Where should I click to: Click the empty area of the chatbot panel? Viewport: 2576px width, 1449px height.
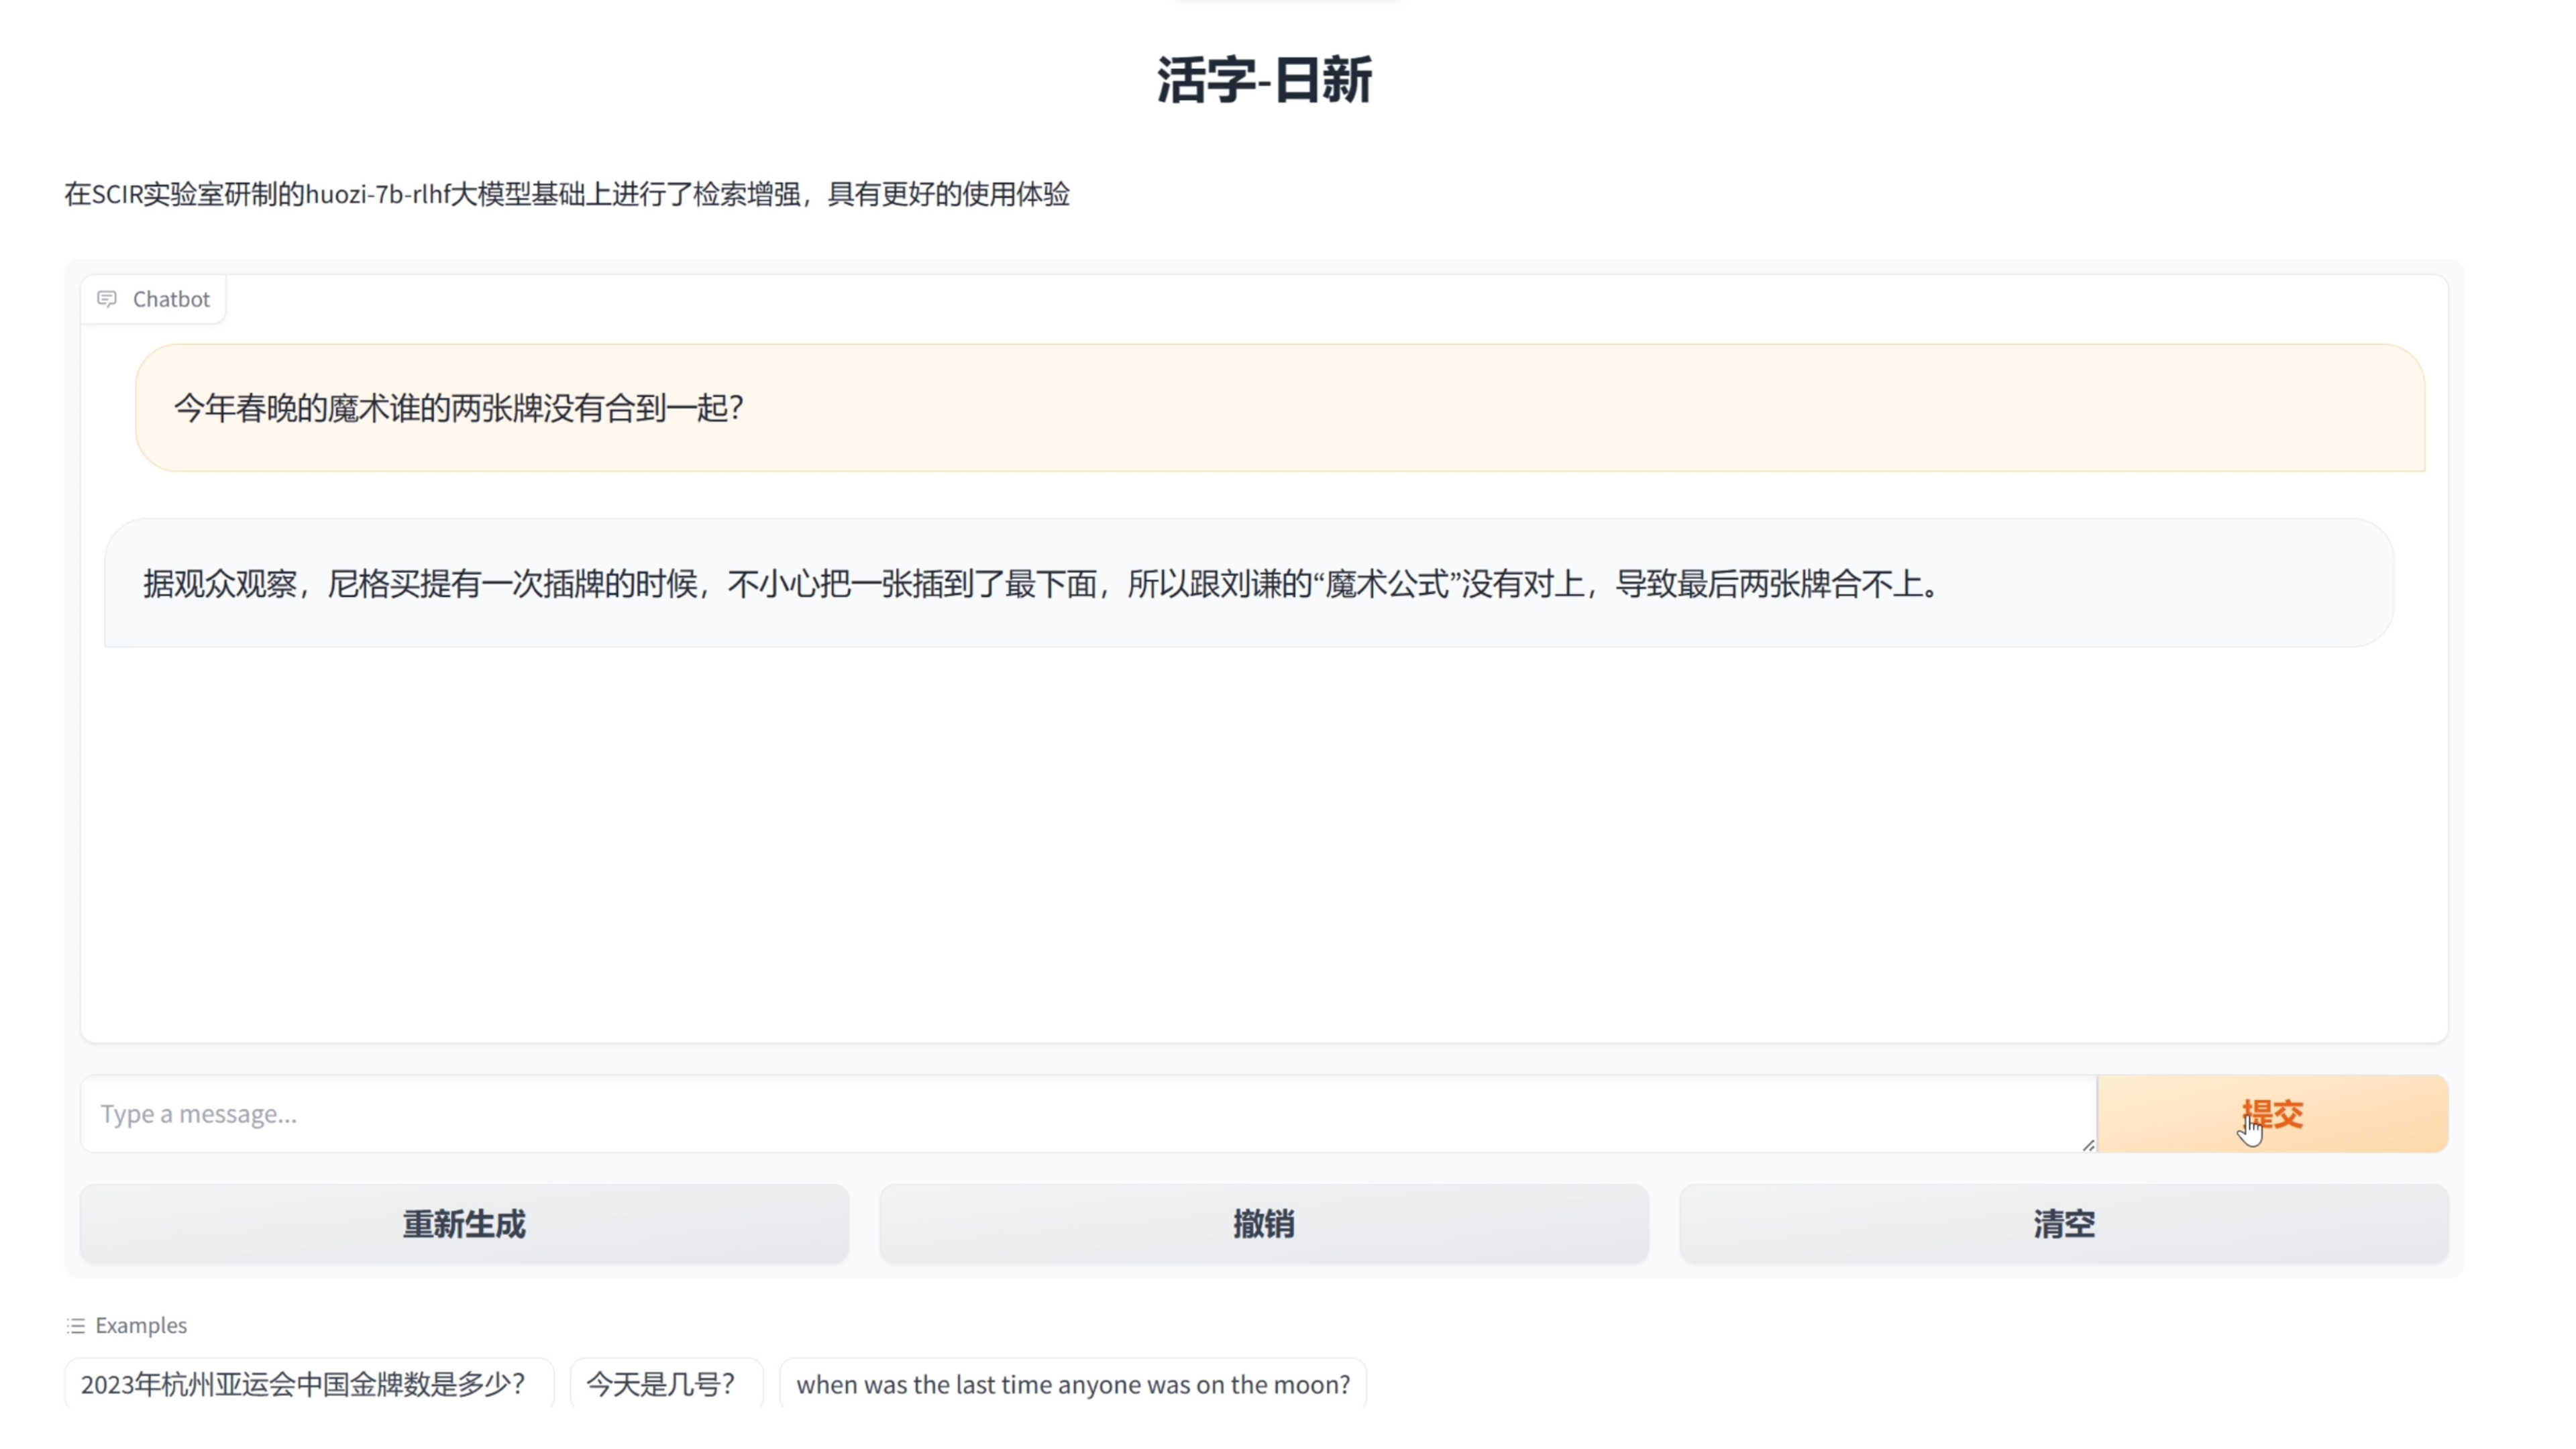(1264, 850)
